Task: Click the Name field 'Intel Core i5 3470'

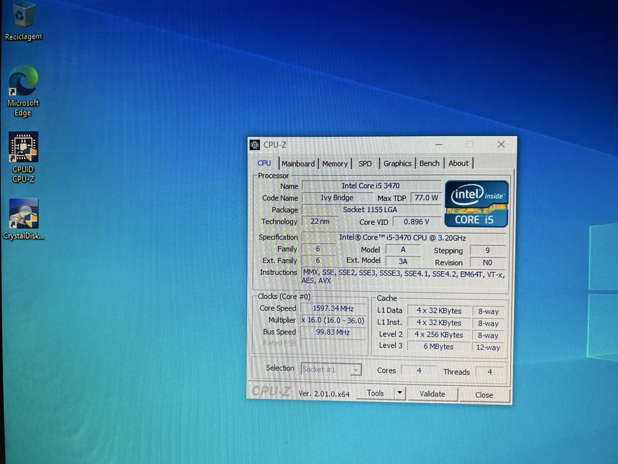Action: (371, 186)
